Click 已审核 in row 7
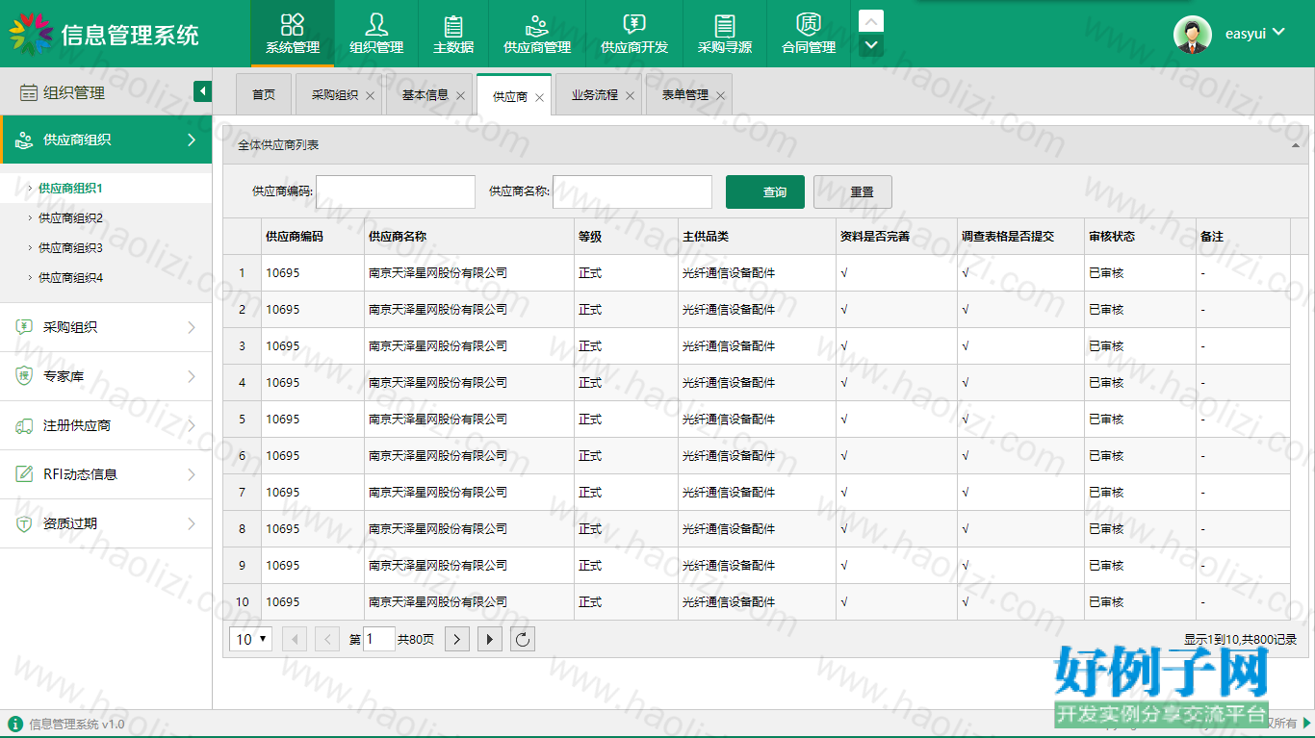 pyautogui.click(x=1106, y=493)
